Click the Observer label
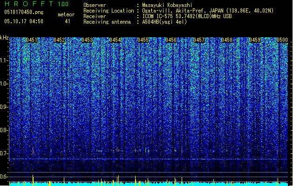 (x=95, y=5)
